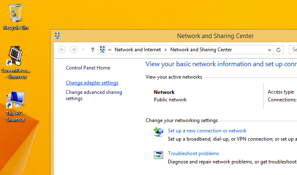This screenshot has height=175, width=297.
Task: Select Network and Sharing Center breadcrumb
Action: pyautogui.click(x=201, y=50)
